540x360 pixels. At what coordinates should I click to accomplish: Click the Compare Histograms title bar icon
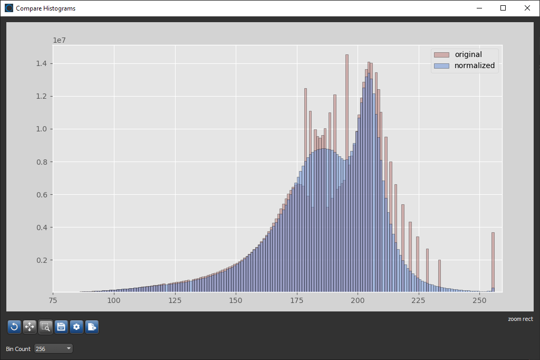(8, 8)
